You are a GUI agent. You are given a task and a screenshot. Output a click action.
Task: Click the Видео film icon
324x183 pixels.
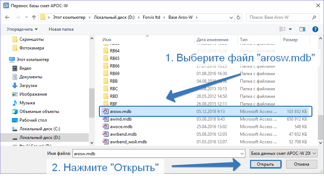(15, 68)
